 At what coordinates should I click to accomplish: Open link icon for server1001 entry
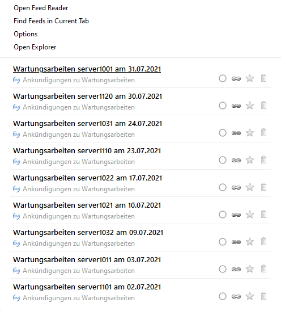[x=236, y=78]
